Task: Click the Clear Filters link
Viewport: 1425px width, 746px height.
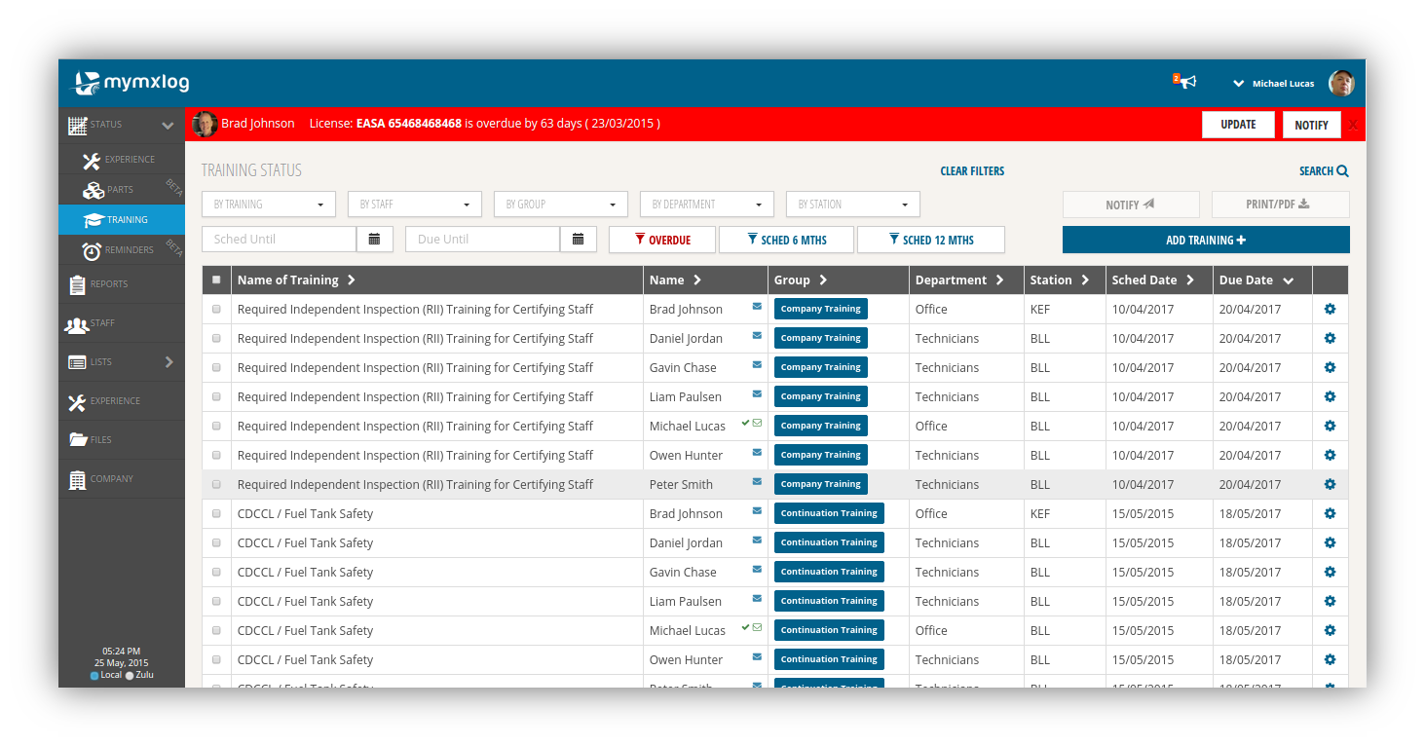Action: tap(971, 171)
